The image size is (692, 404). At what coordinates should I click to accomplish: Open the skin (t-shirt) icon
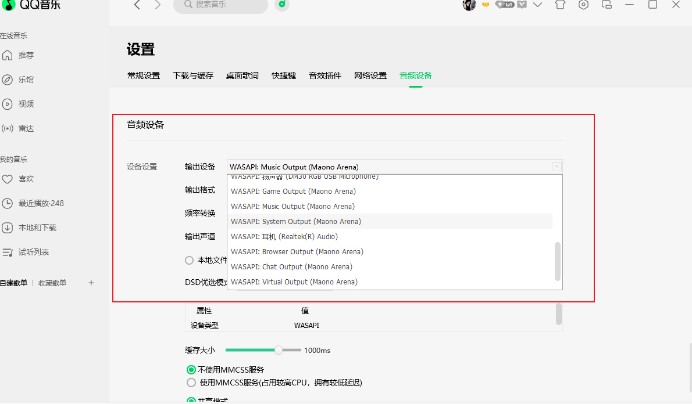(x=560, y=5)
